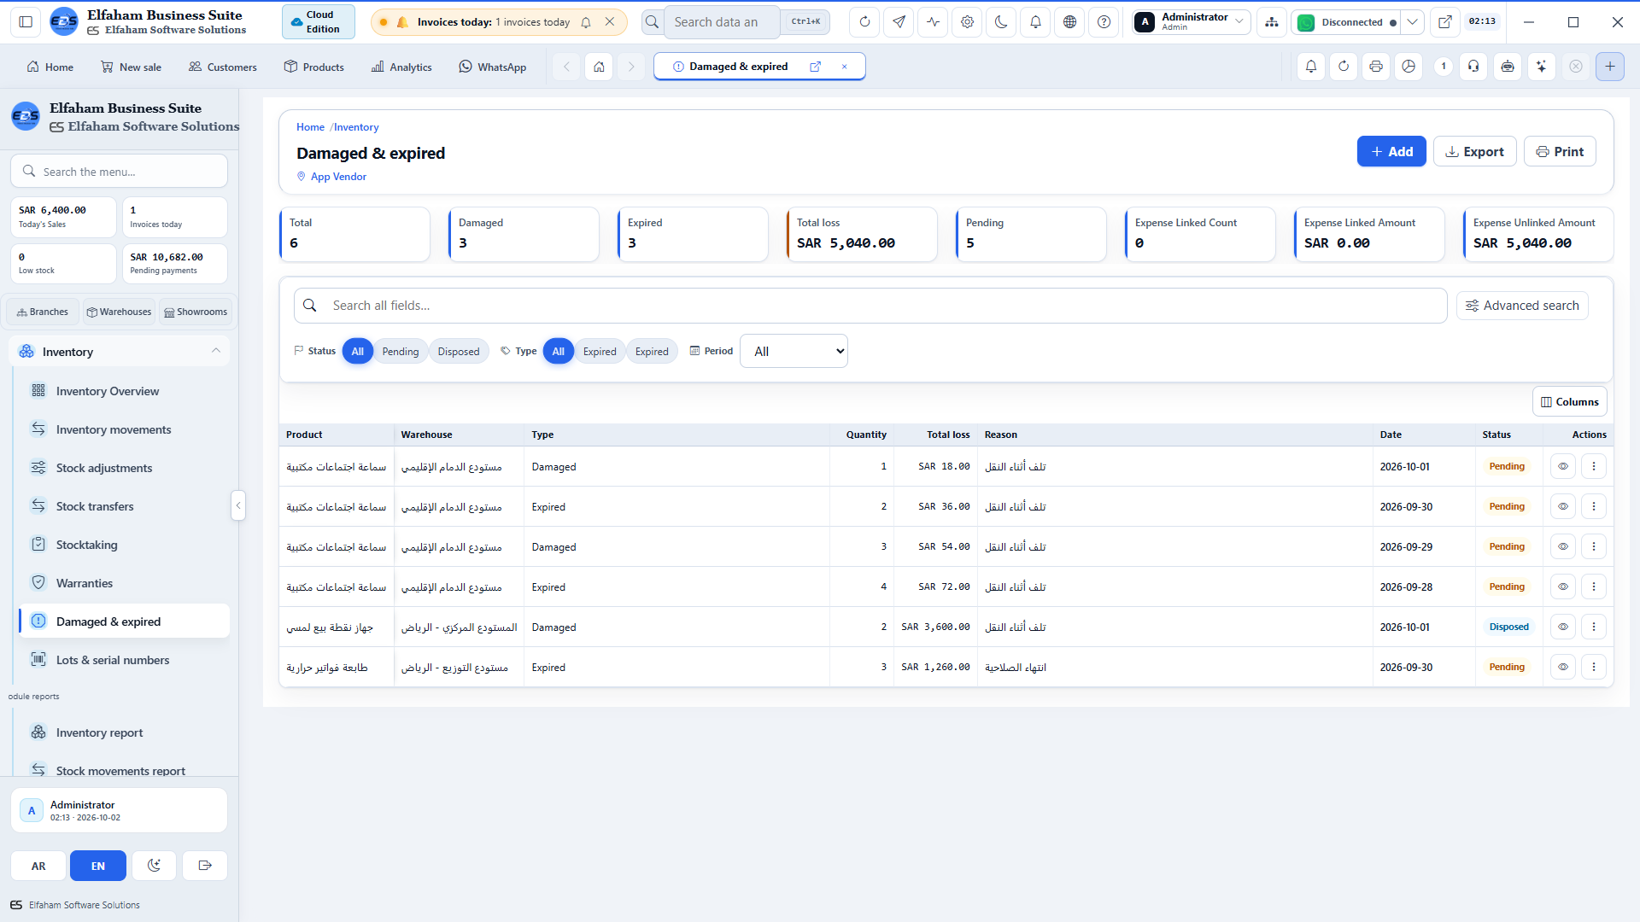Pop out the Damaged & expired tab
Image resolution: width=1640 pixels, height=922 pixels.
(815, 67)
